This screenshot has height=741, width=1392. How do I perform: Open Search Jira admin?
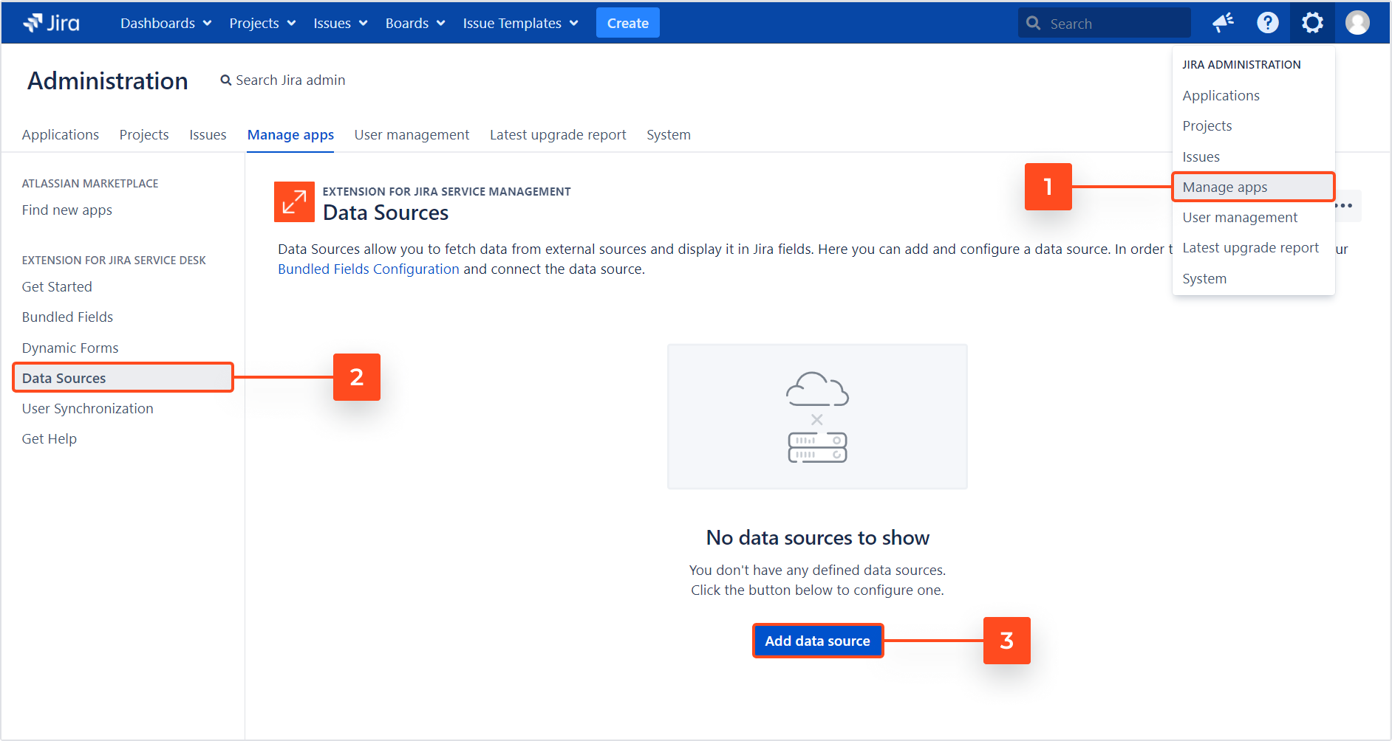pyautogui.click(x=283, y=80)
